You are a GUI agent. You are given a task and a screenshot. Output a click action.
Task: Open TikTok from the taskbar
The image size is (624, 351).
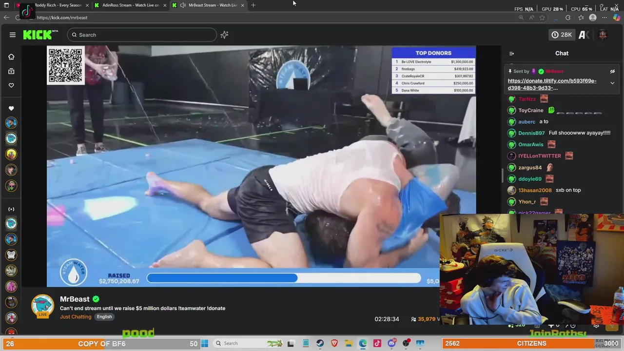377,343
